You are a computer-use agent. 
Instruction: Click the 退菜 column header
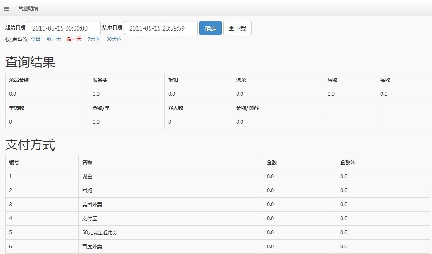241,80
